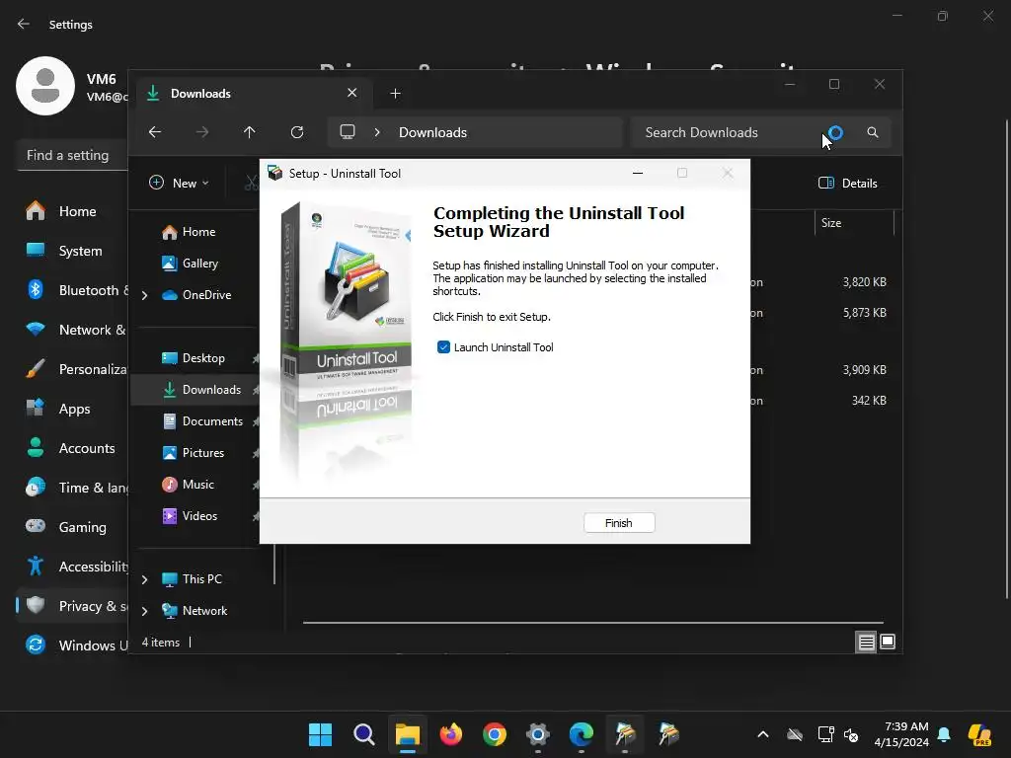The height and width of the screenshot is (758, 1011).
Task: Select the file sized 3,909 KB
Action: tap(864, 370)
